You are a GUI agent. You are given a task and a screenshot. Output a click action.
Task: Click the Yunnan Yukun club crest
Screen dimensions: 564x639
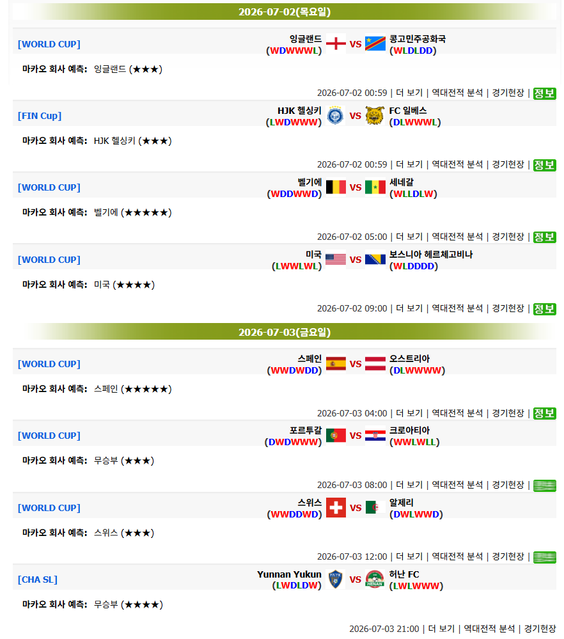[335, 579]
